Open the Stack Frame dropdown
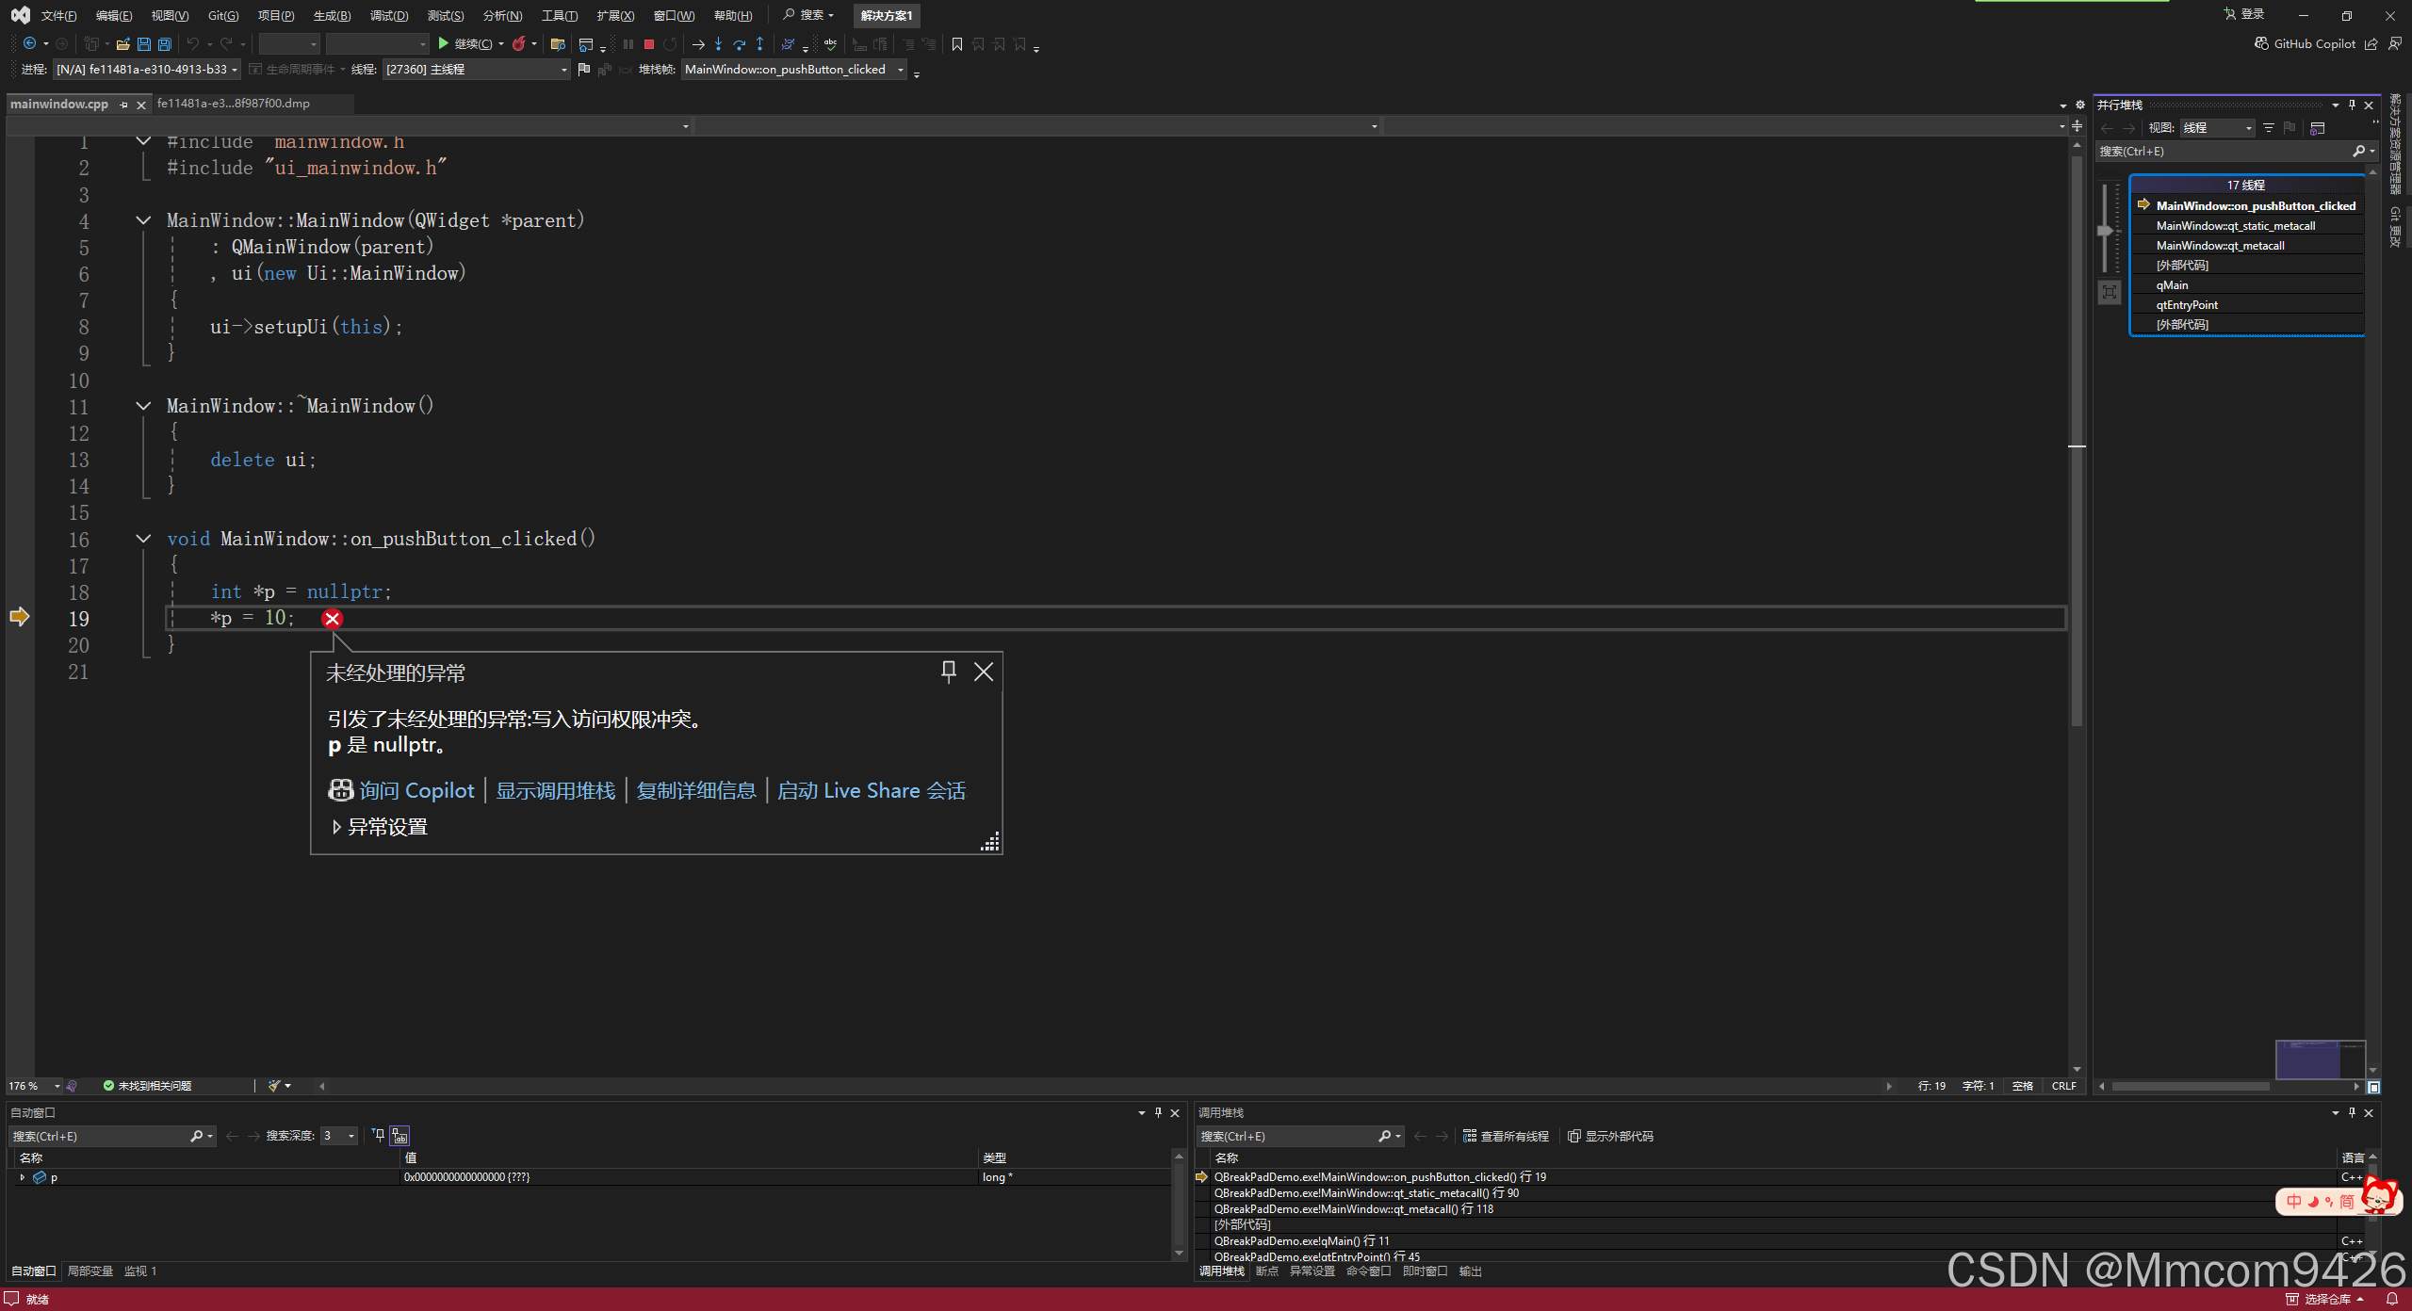Viewport: 2412px width, 1311px height. tap(901, 70)
